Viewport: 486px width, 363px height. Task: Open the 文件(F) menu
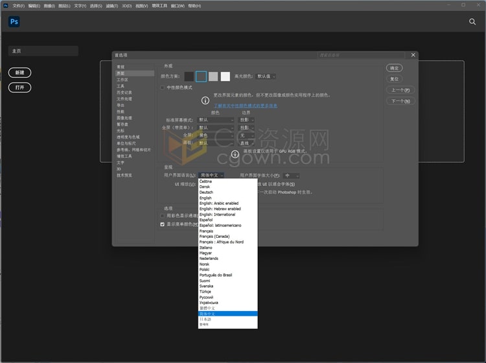[18, 6]
